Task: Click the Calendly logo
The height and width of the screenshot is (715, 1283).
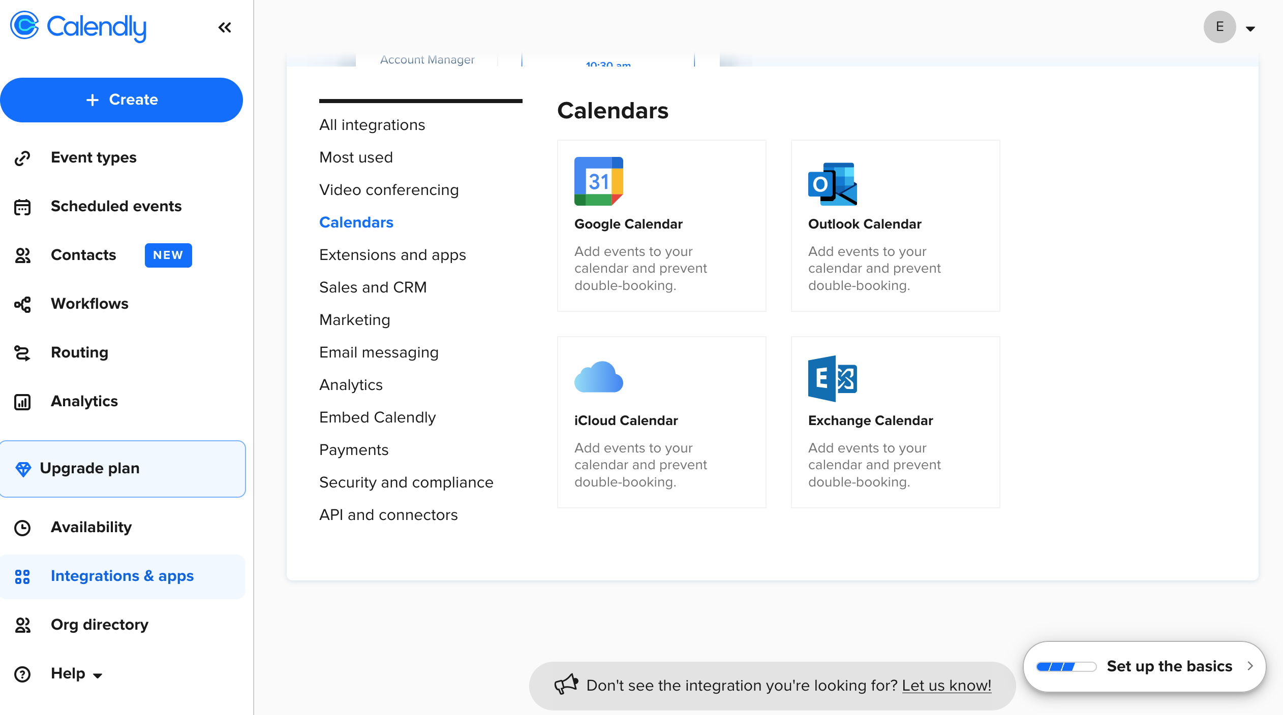Action: (78, 26)
